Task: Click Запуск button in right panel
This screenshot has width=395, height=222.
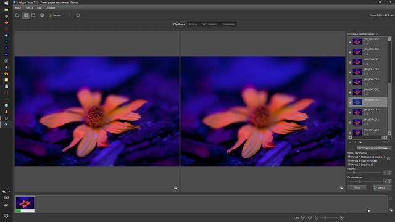Action: pos(382,187)
